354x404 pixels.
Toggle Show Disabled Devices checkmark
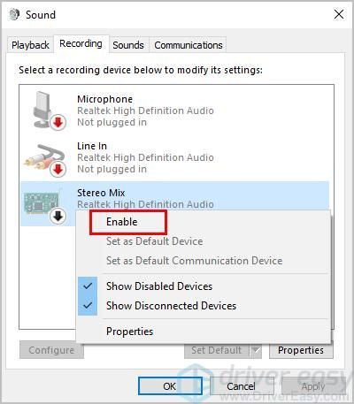(88, 286)
